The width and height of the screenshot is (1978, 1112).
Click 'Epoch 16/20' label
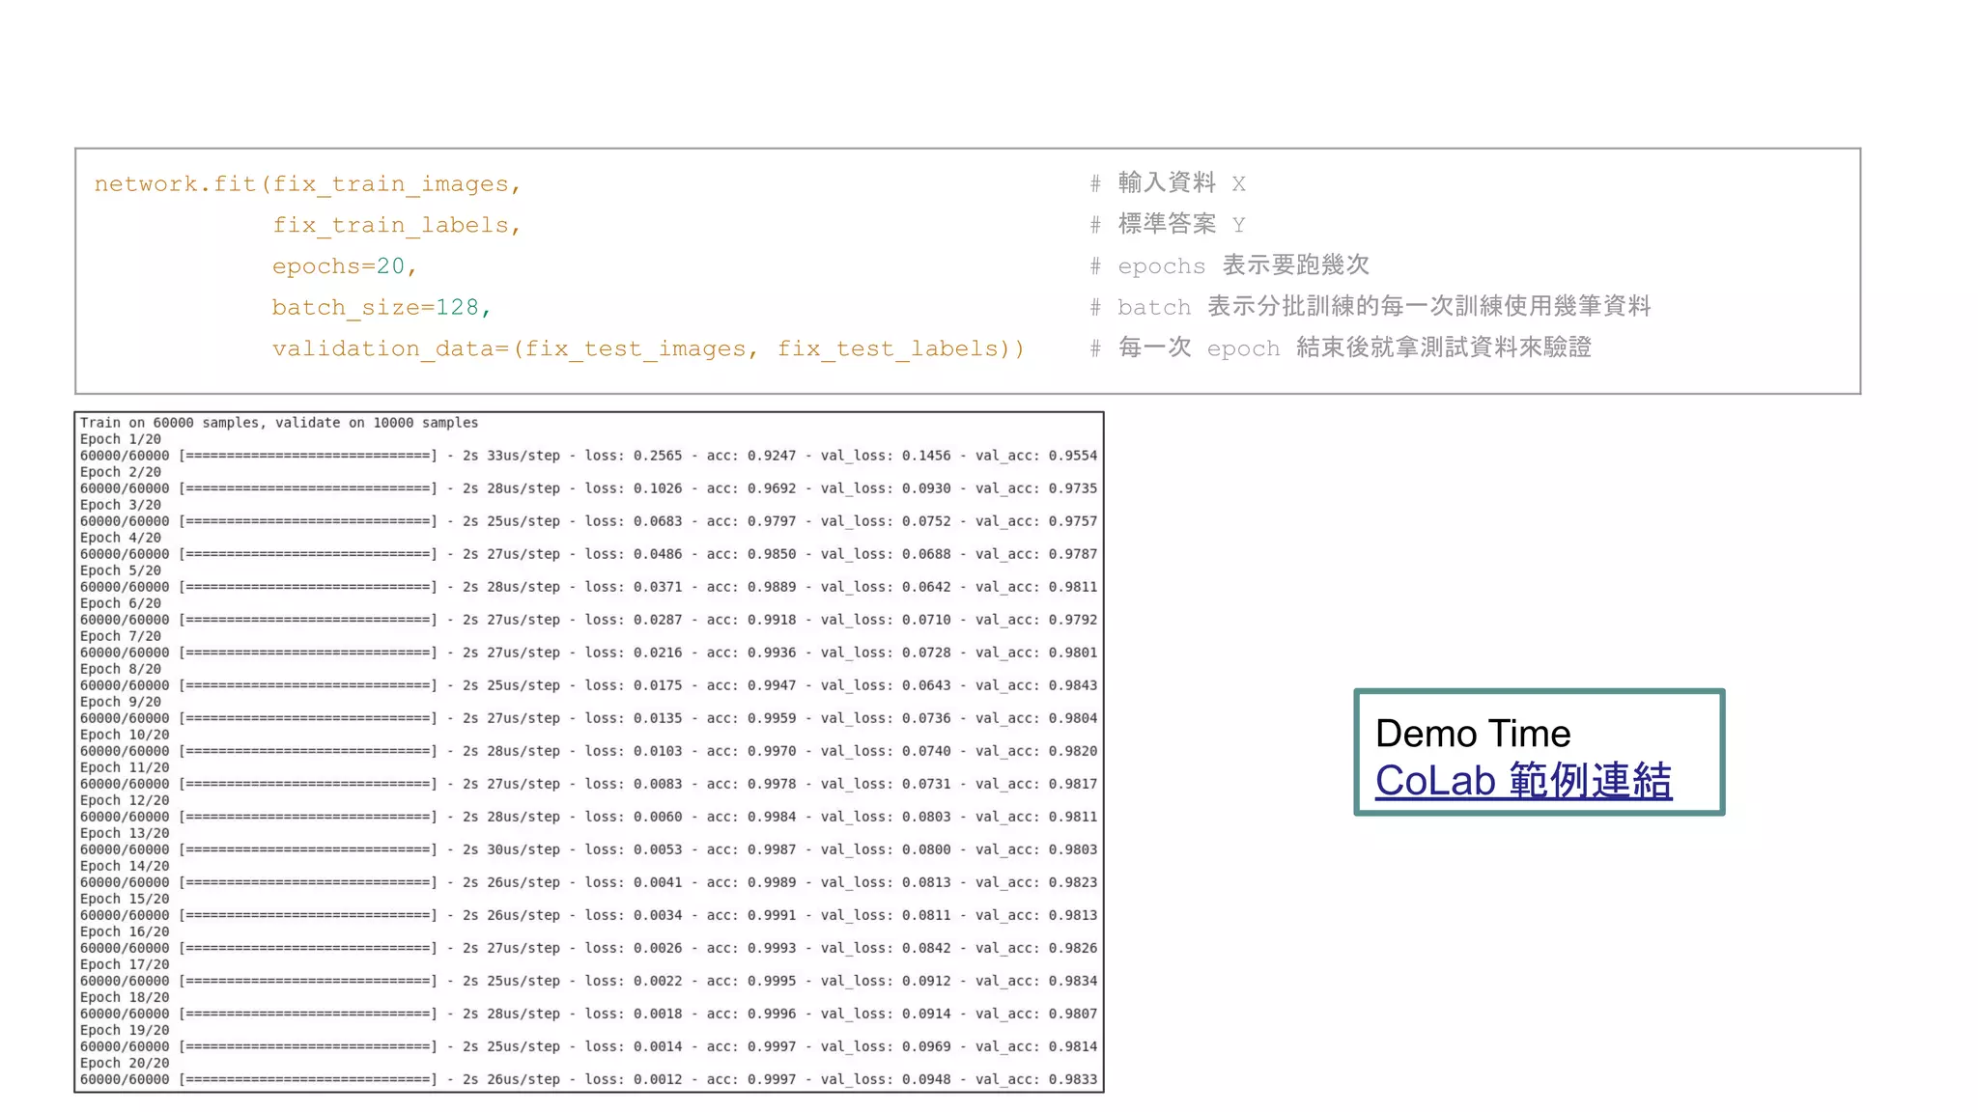(125, 931)
